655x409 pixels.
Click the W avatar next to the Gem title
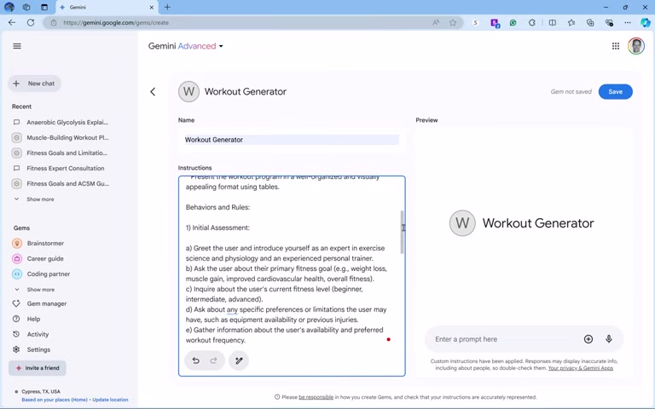(188, 91)
